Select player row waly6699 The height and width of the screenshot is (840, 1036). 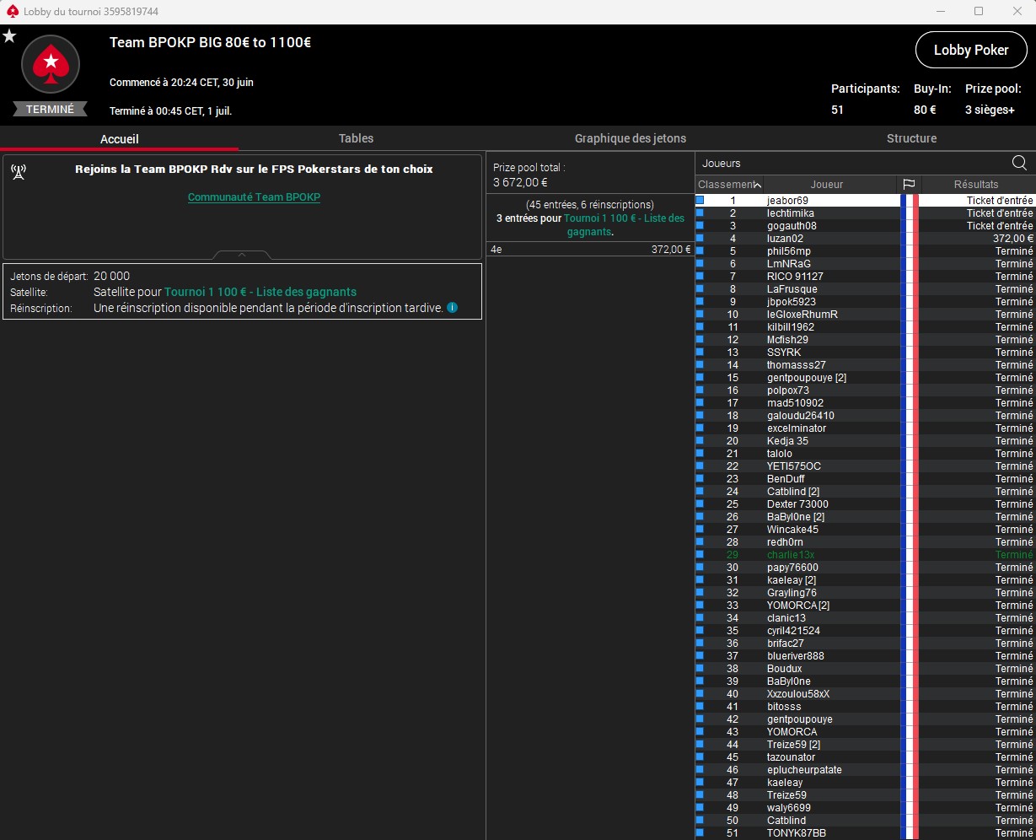(x=865, y=807)
